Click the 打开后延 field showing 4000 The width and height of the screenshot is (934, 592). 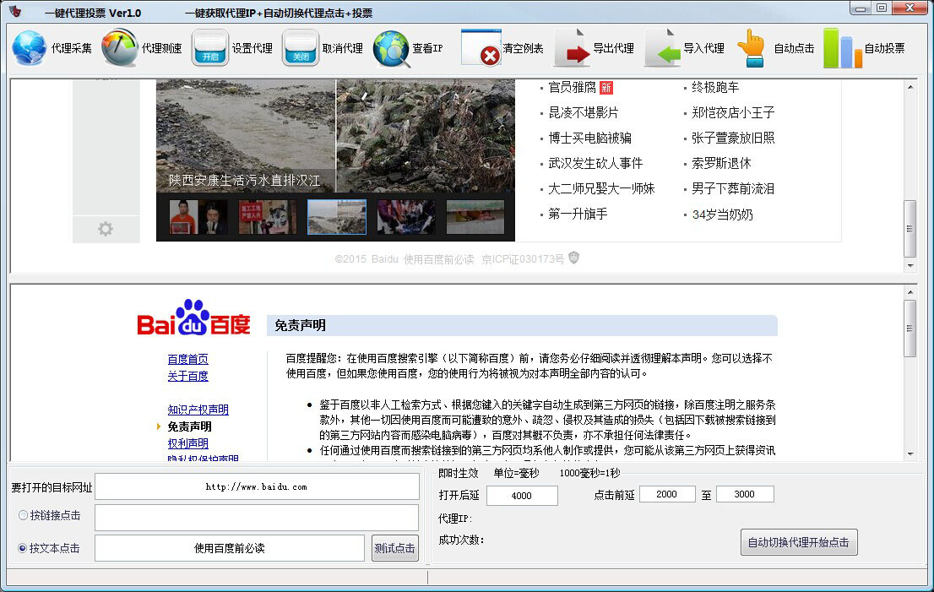[x=522, y=496]
